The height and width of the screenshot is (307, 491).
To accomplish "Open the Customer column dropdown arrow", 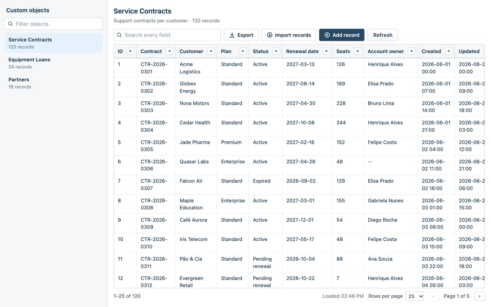I will tap(211, 51).
